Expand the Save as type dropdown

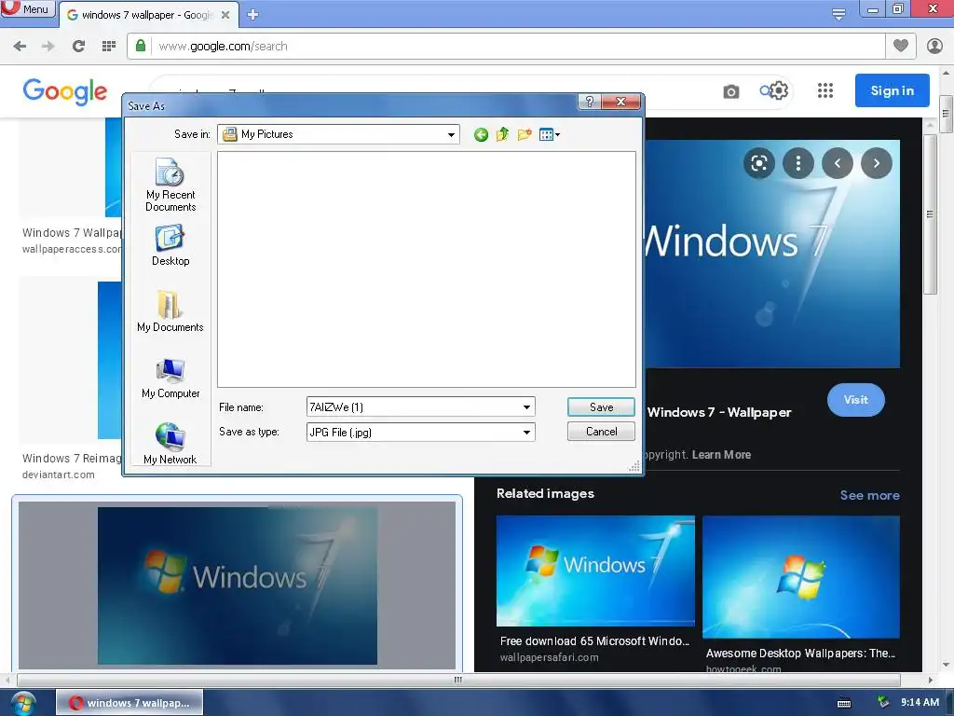tap(527, 433)
